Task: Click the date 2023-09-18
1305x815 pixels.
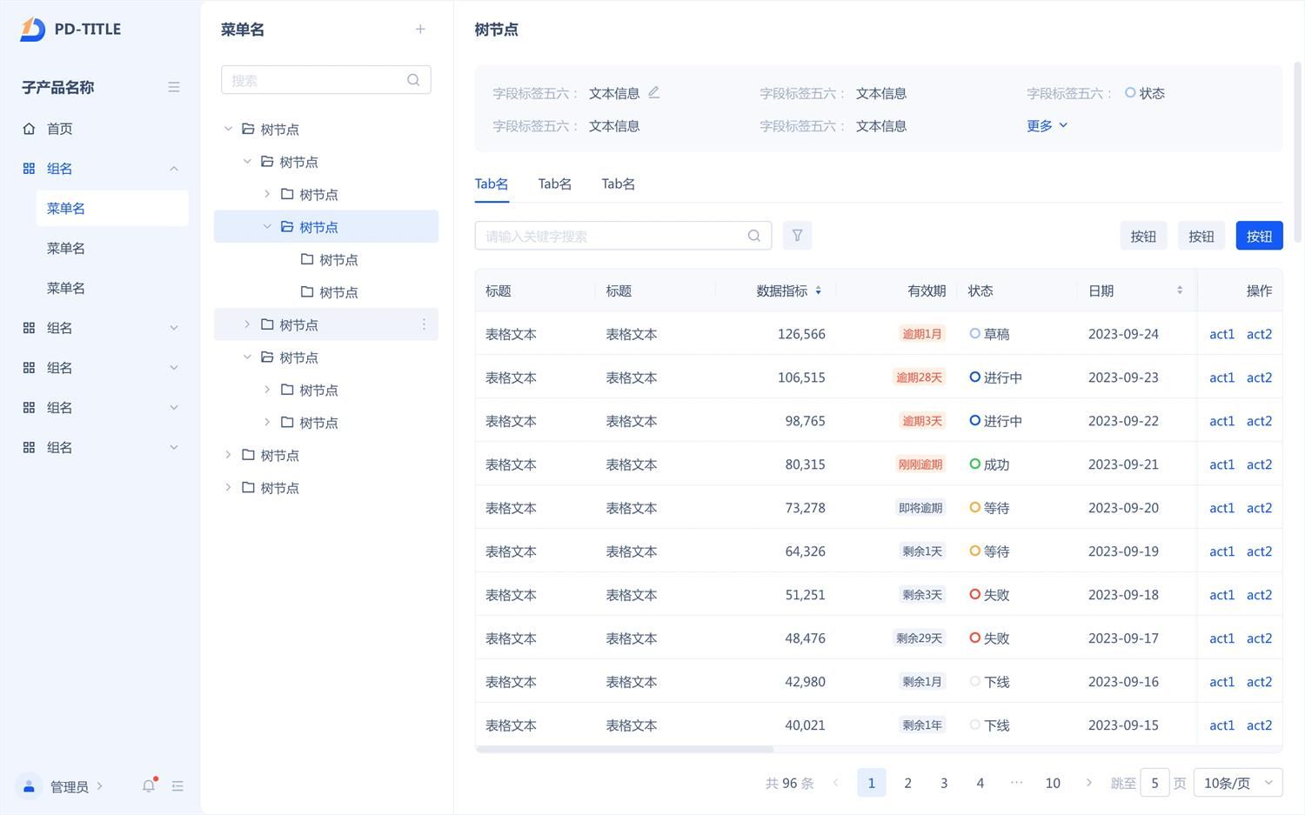Action: (1123, 595)
